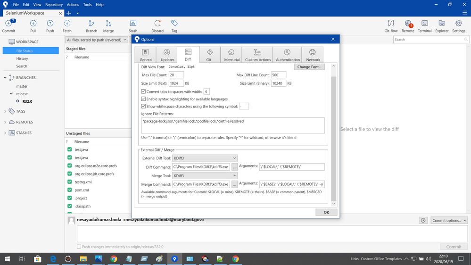
Task: Open Microsoft Edge from the taskbar
Action: pos(53,259)
